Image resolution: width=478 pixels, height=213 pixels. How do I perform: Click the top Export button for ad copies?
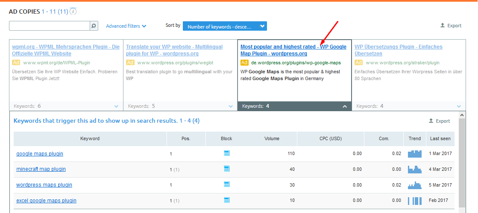click(x=451, y=26)
